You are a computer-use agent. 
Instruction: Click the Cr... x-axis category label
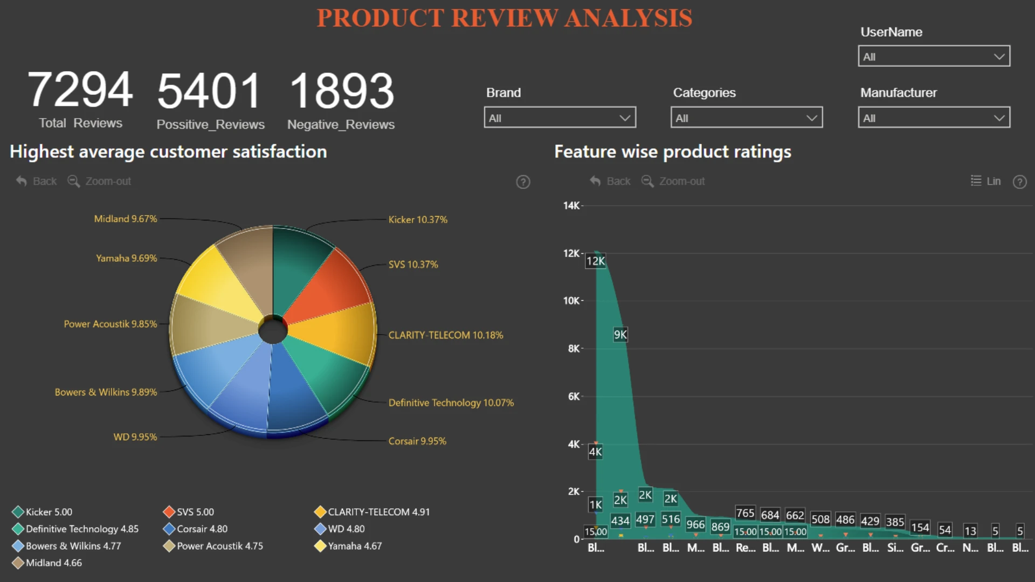point(945,548)
